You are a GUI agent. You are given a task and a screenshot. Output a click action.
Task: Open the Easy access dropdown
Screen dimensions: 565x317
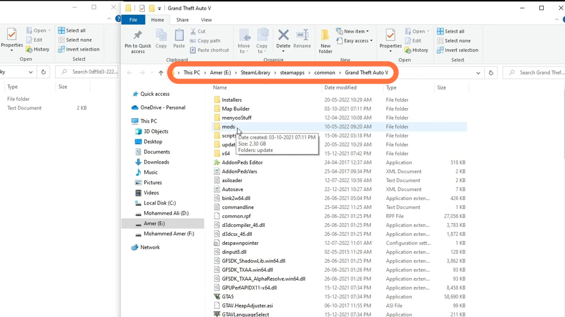coord(355,41)
